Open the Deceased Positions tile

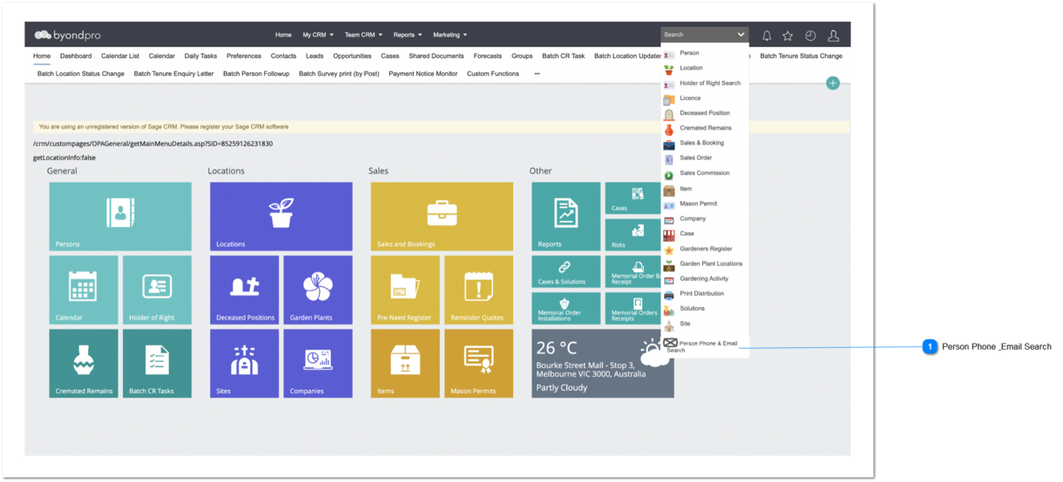pyautogui.click(x=245, y=290)
